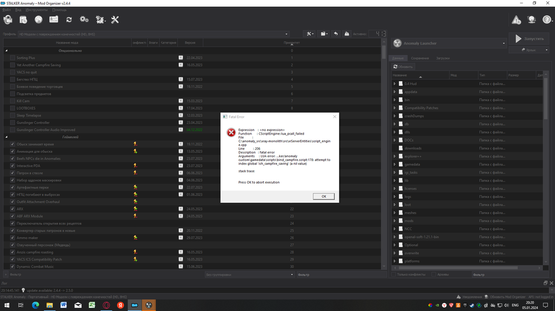Toggle Только конфликты checkbox

coord(393,274)
